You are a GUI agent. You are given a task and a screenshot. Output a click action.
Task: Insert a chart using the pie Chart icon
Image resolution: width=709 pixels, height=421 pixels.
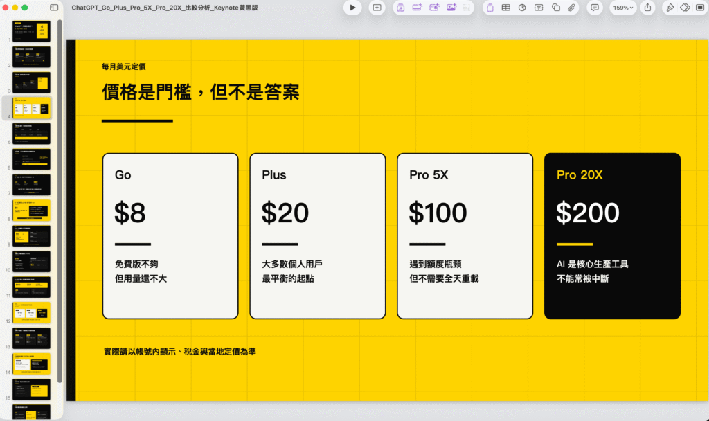(x=522, y=8)
